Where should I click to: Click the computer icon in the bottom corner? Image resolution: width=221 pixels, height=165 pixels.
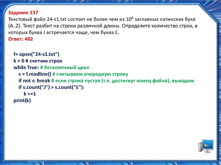[206, 147]
